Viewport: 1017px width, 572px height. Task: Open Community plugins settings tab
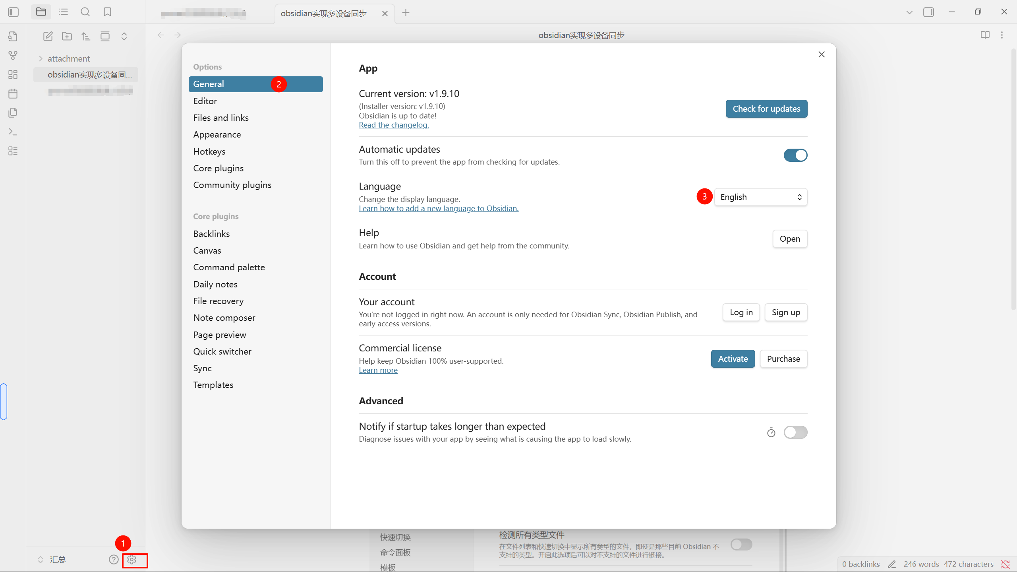click(256, 185)
